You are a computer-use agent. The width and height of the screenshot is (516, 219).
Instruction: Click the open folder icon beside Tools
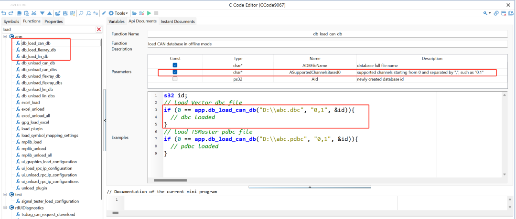click(134, 13)
